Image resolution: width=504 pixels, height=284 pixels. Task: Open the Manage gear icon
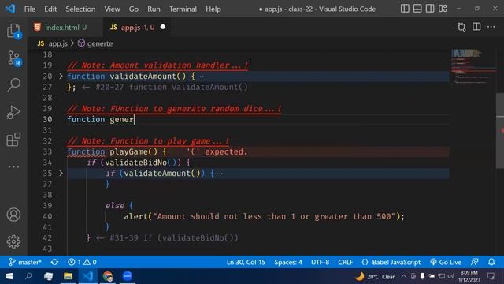click(x=13, y=241)
